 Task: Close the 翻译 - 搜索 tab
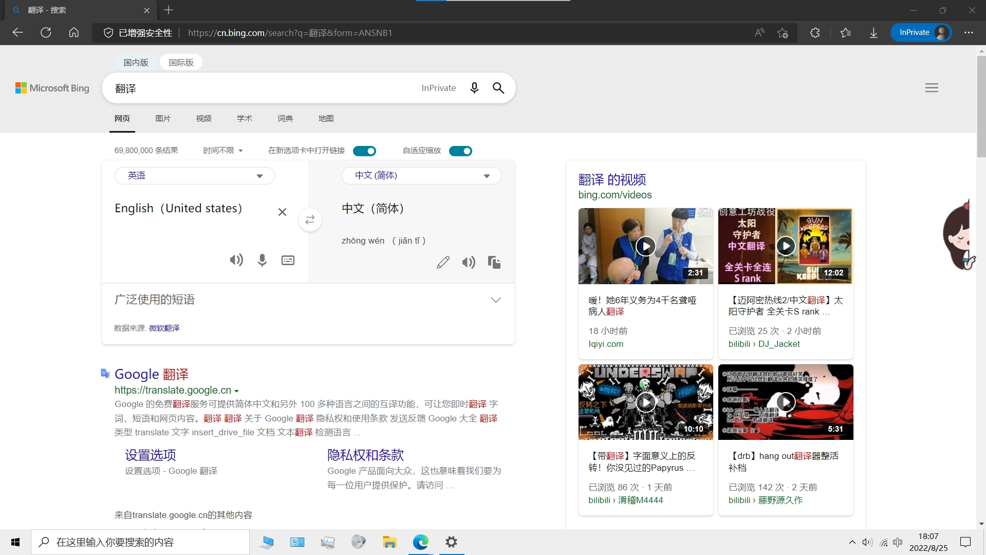pos(147,10)
